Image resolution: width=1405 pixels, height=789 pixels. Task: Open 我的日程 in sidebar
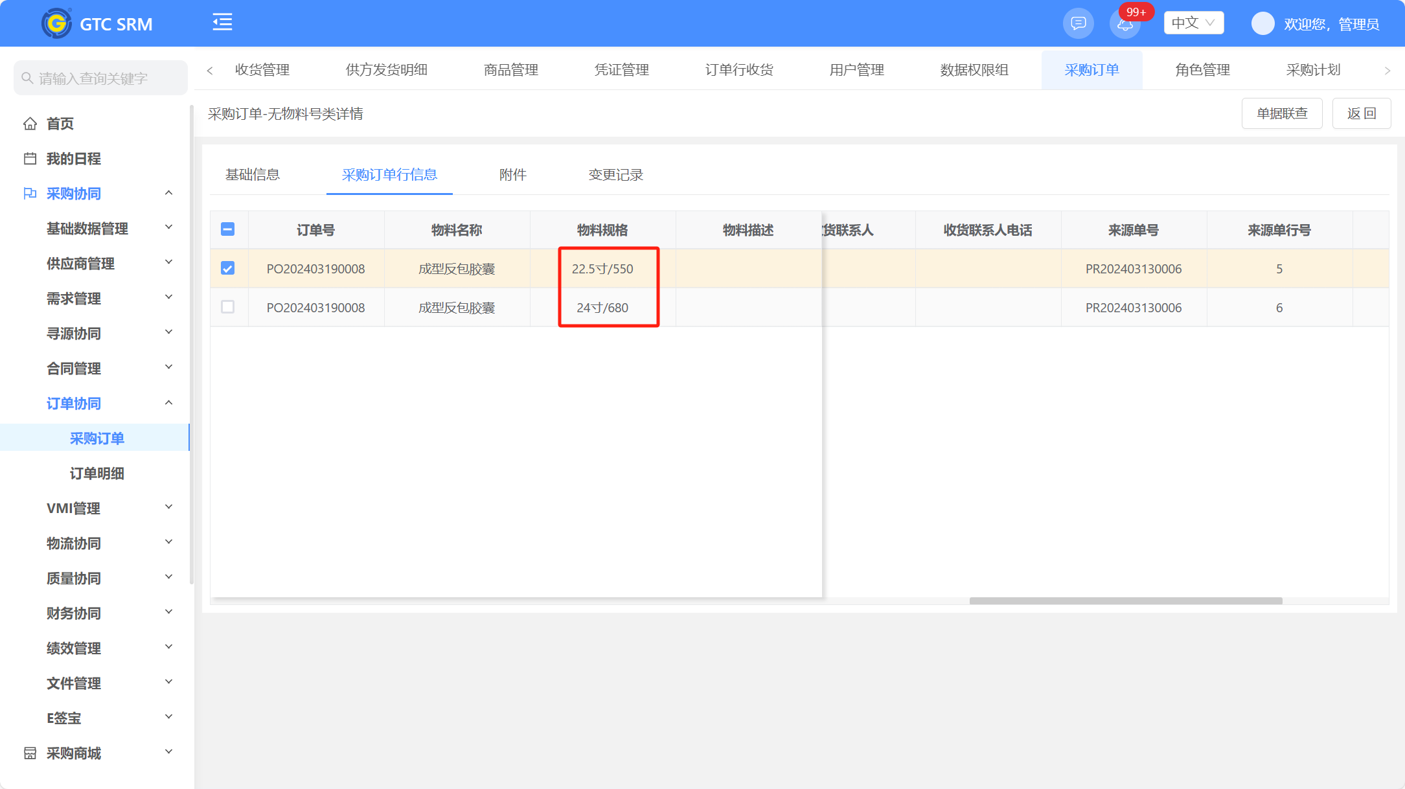pyautogui.click(x=74, y=158)
